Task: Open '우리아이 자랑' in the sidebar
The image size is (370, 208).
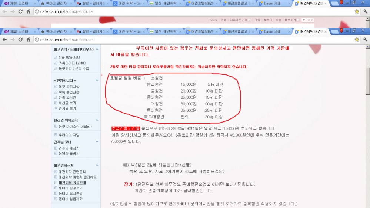Action: coord(69,135)
